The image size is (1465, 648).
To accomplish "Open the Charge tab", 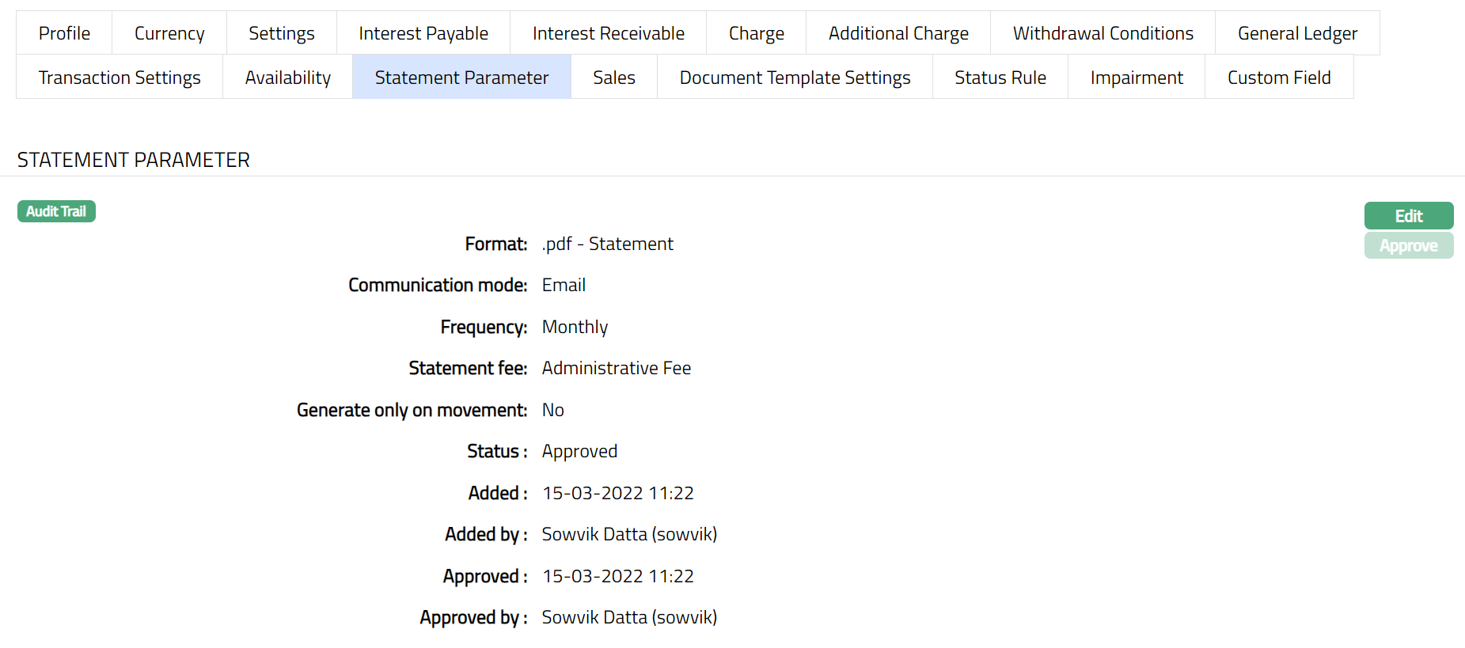I will pyautogui.click(x=756, y=33).
